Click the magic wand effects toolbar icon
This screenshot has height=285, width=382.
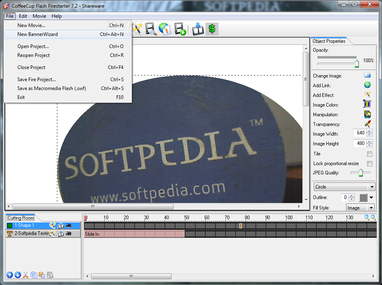(x=137, y=29)
